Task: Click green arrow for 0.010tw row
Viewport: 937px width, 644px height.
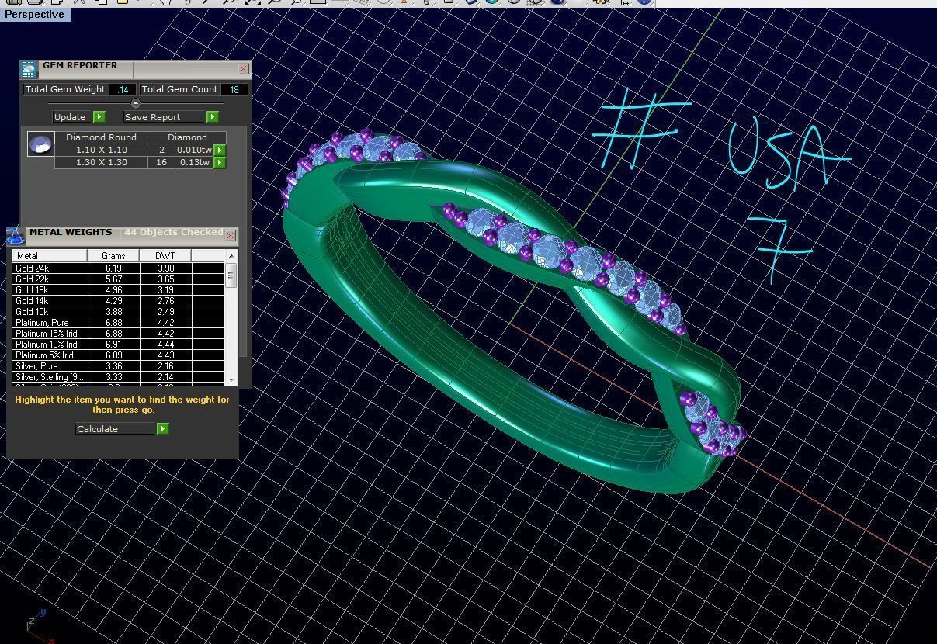Action: 220,150
